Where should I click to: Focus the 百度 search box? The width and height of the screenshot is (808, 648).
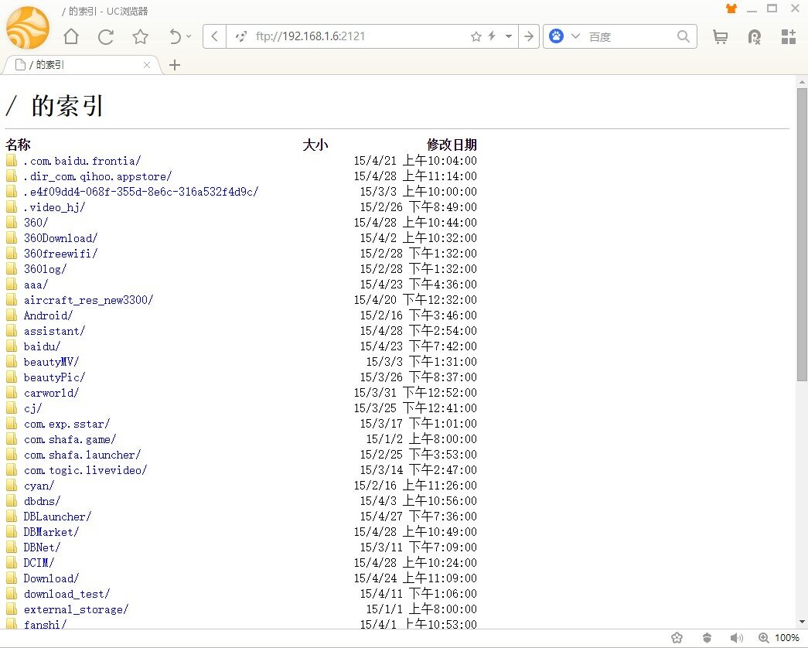tap(629, 36)
